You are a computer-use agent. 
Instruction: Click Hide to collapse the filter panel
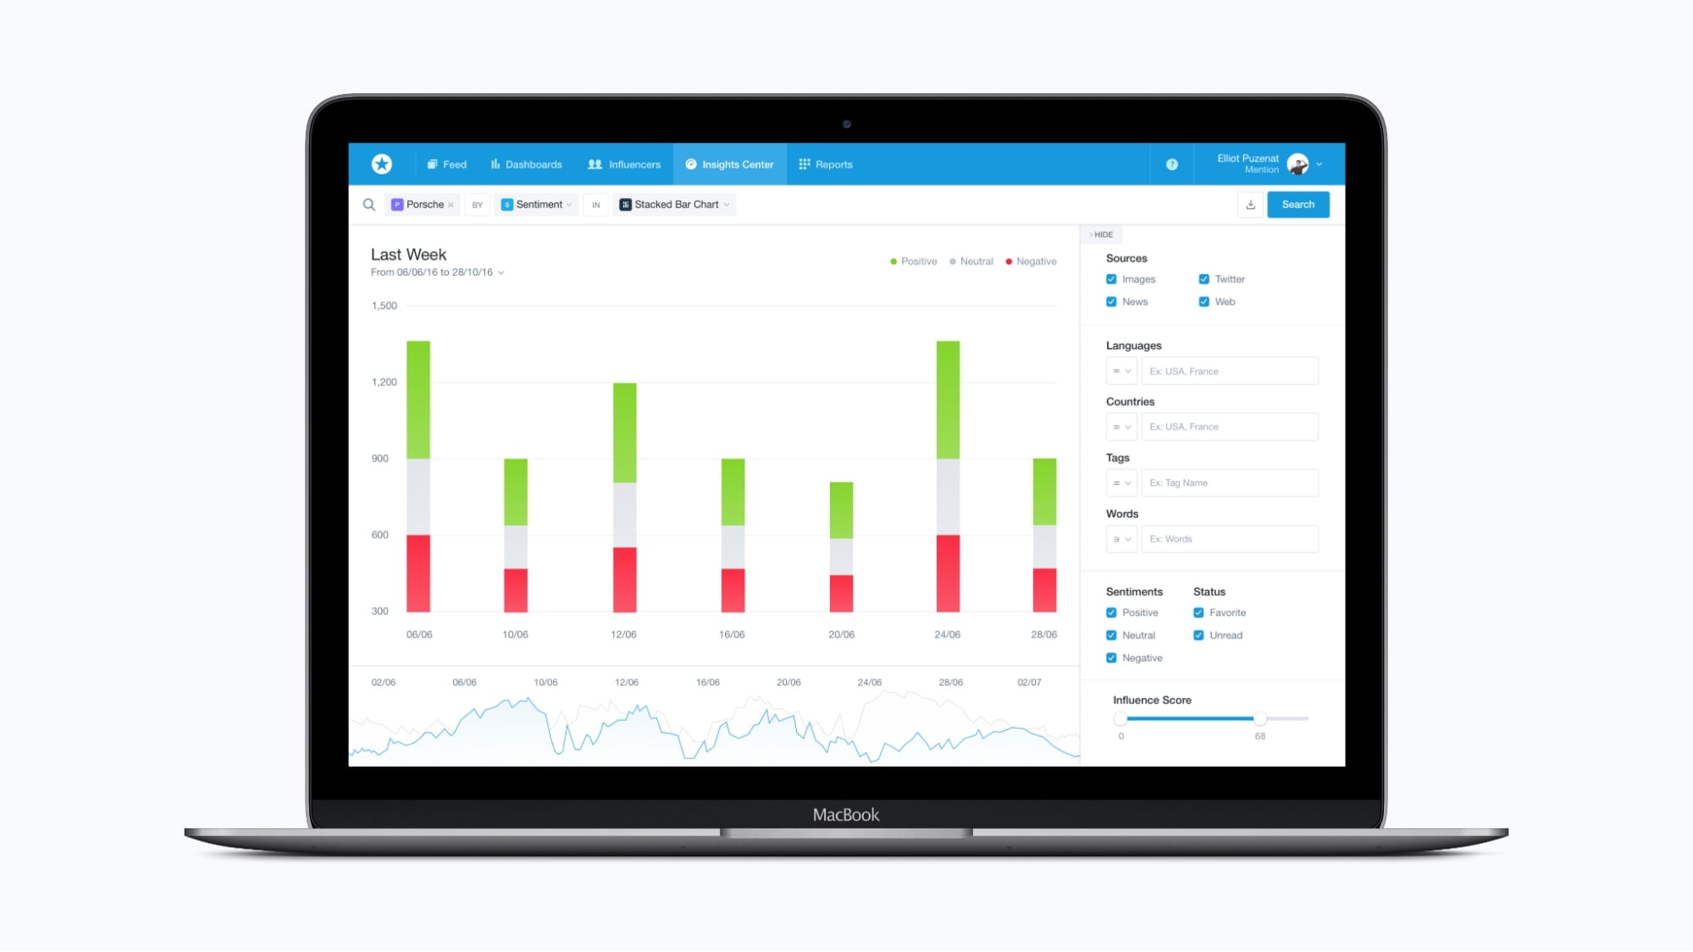tap(1101, 234)
